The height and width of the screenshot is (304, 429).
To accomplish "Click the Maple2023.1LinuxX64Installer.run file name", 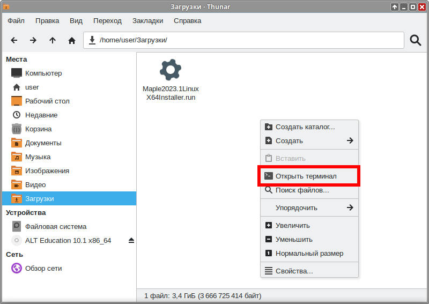I will [171, 93].
